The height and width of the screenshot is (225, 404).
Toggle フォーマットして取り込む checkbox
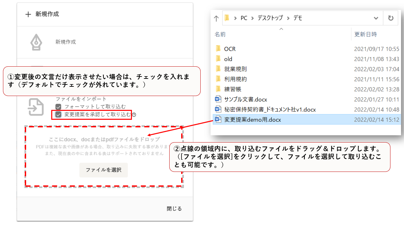[59, 107]
